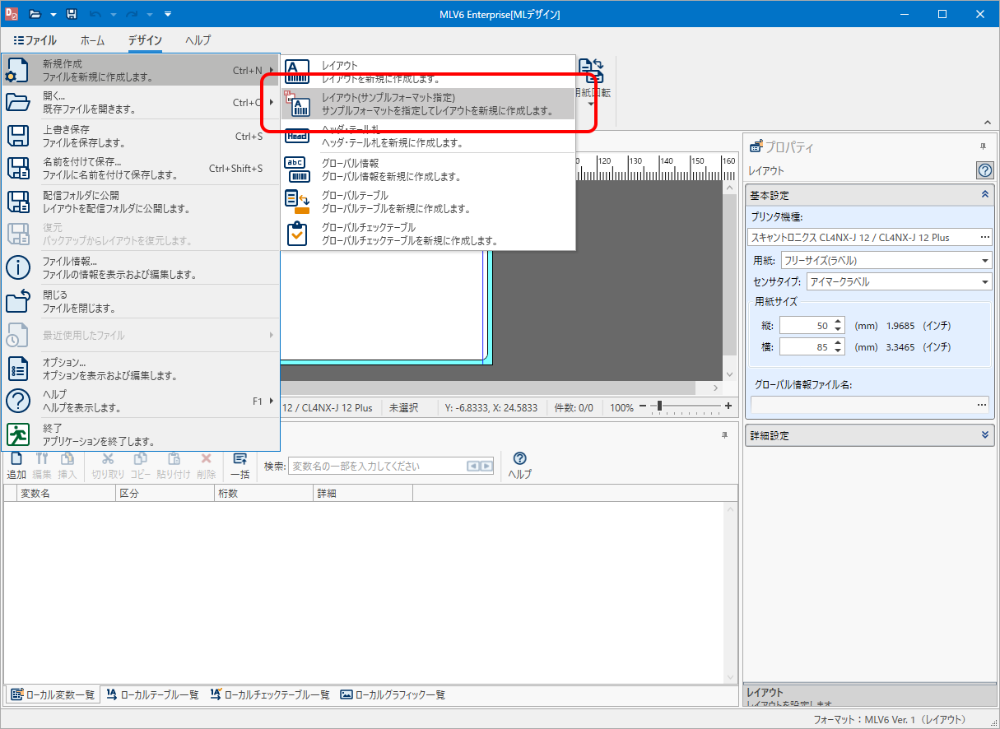Image resolution: width=1000 pixels, height=729 pixels.
Task: Browse printer model with ellipsis button
Action: [984, 237]
